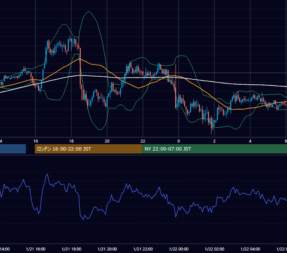This screenshot has height=253, width=287.
Task: Click hour label 22 on the price chart axis
Action: click(143, 141)
